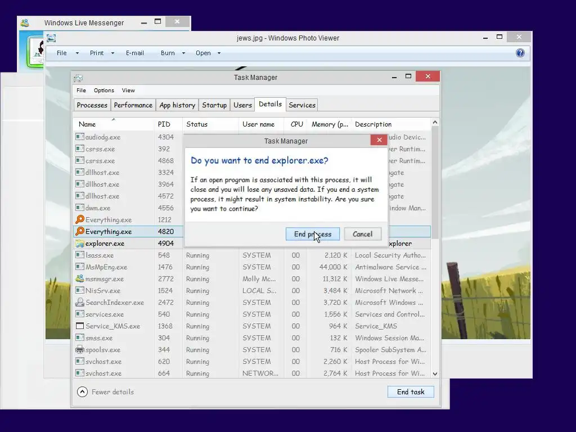This screenshot has width=576, height=432.
Task: Open Task Manager Options menu
Action: 104,91
